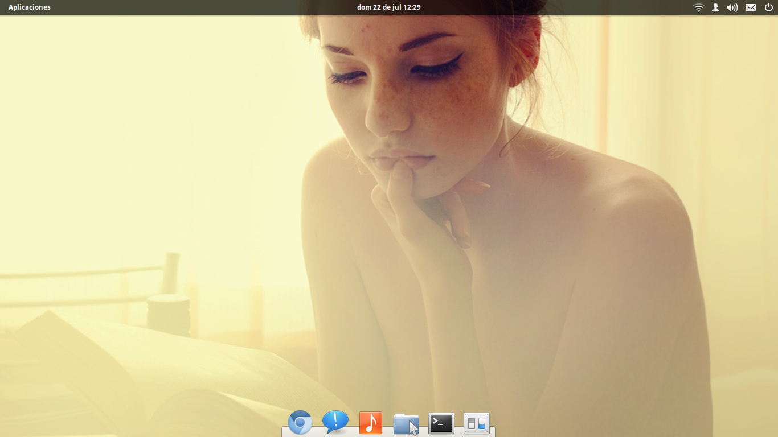Screen dimensions: 778x437
Task: Launch the chat app with exclamation bubble
Action: tap(335, 423)
